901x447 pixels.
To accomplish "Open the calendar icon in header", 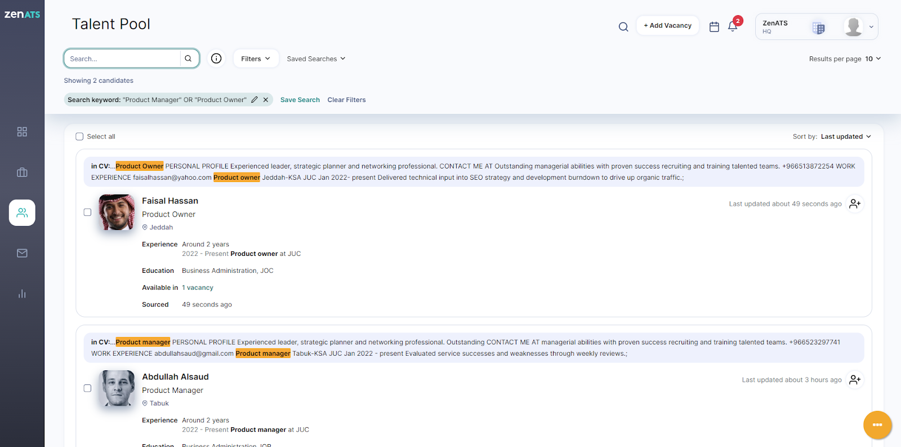I will point(714,26).
